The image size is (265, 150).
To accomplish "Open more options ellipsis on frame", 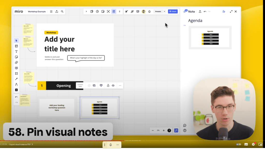I will click(120, 85).
